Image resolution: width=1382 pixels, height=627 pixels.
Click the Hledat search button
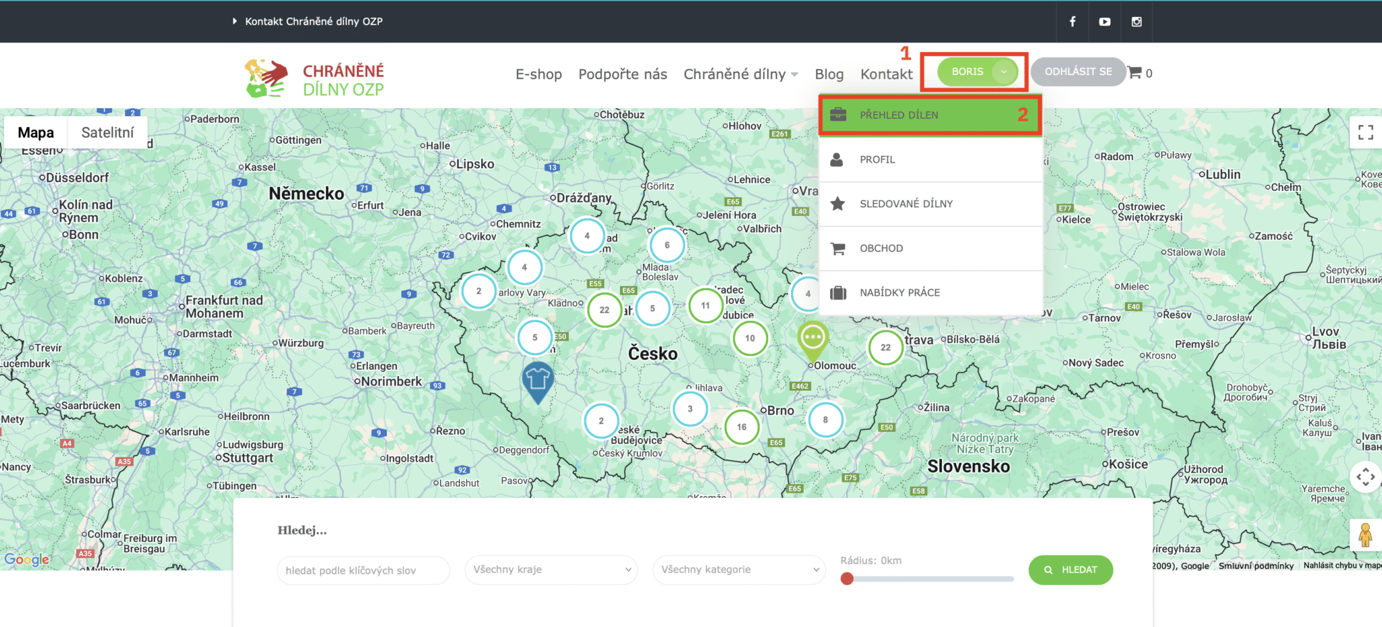[1070, 570]
